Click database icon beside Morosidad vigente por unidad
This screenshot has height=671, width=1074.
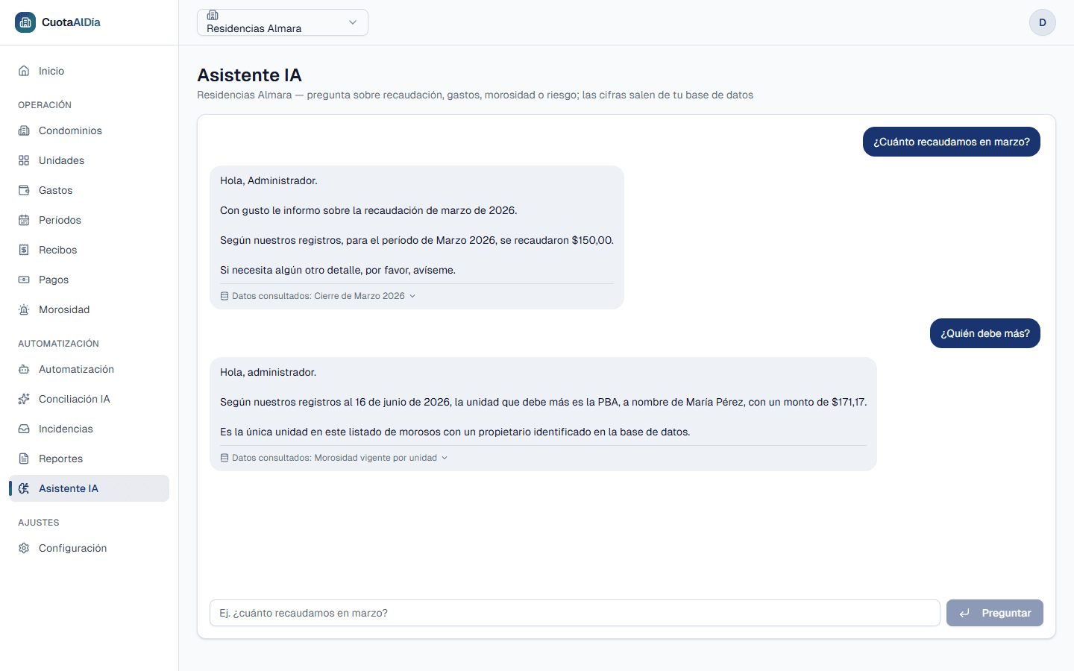click(x=224, y=458)
